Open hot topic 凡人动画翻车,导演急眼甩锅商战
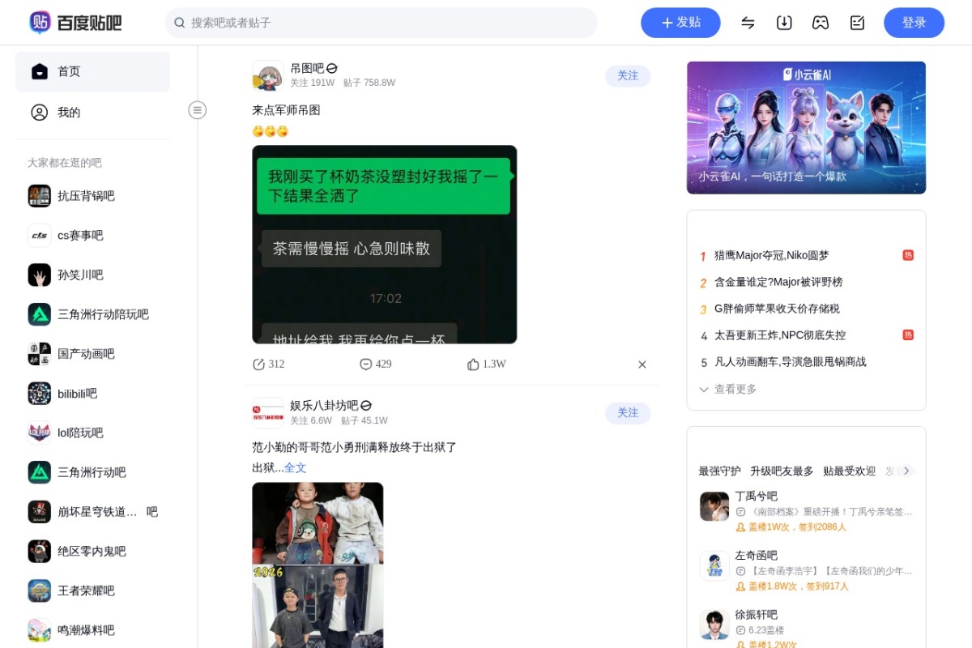This screenshot has height=648, width=972. click(x=791, y=362)
